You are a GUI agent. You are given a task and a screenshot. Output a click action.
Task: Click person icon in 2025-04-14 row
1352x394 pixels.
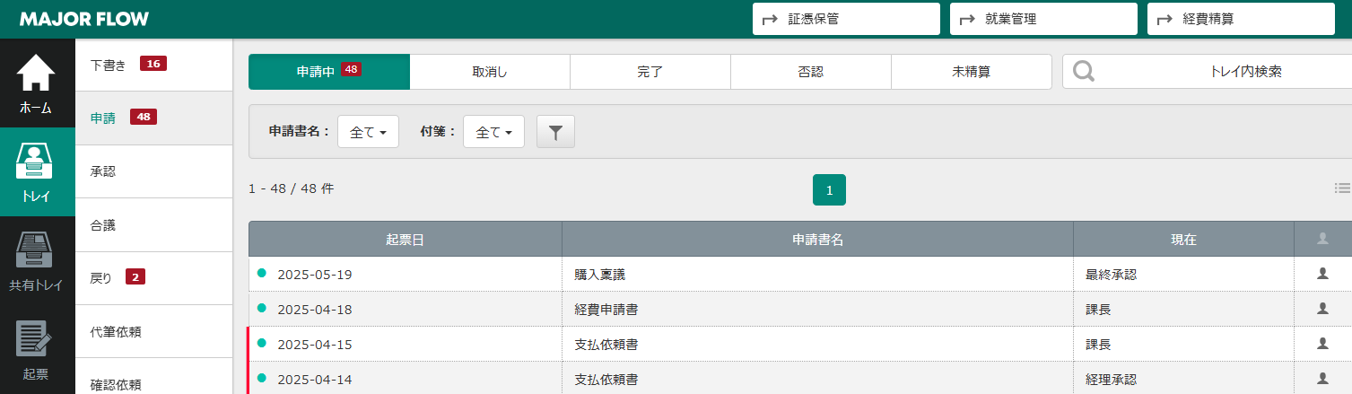pos(1321,378)
